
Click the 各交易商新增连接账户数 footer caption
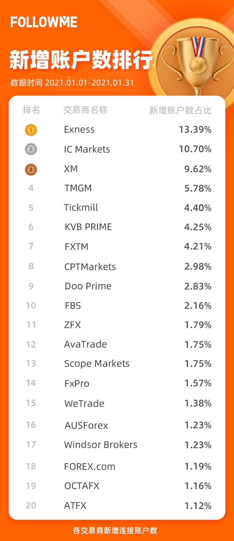[x=115, y=530]
